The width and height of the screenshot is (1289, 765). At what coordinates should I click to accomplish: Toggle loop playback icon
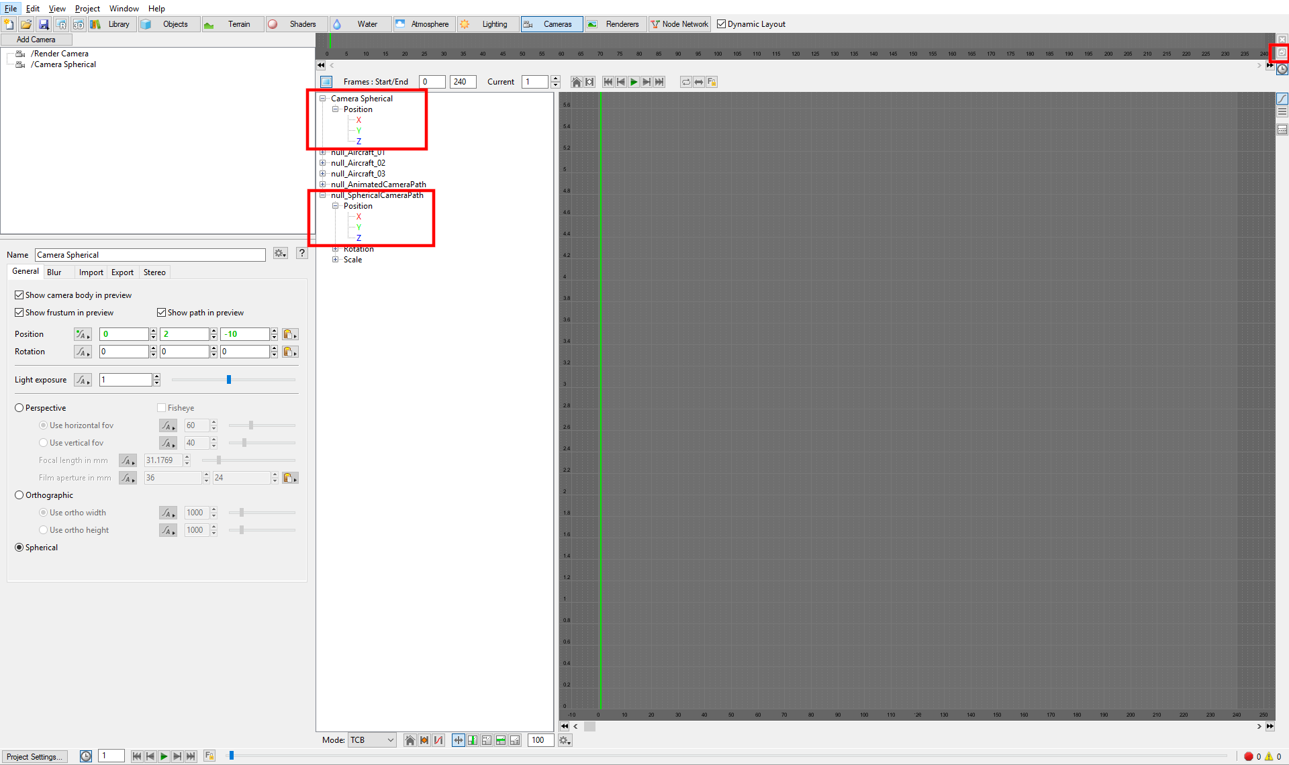pos(685,82)
